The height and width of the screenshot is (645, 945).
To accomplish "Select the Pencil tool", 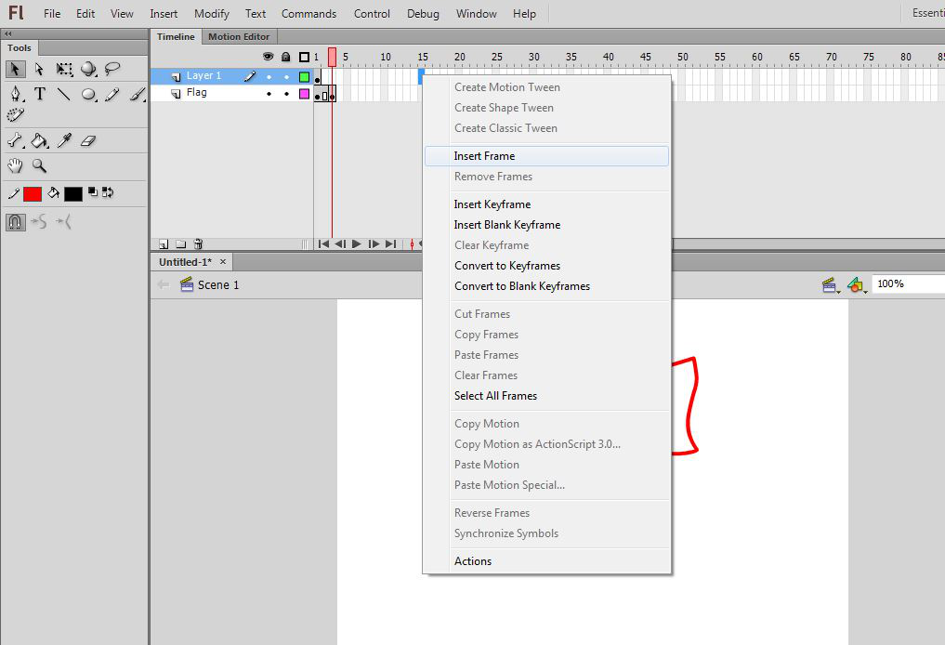I will point(112,94).
